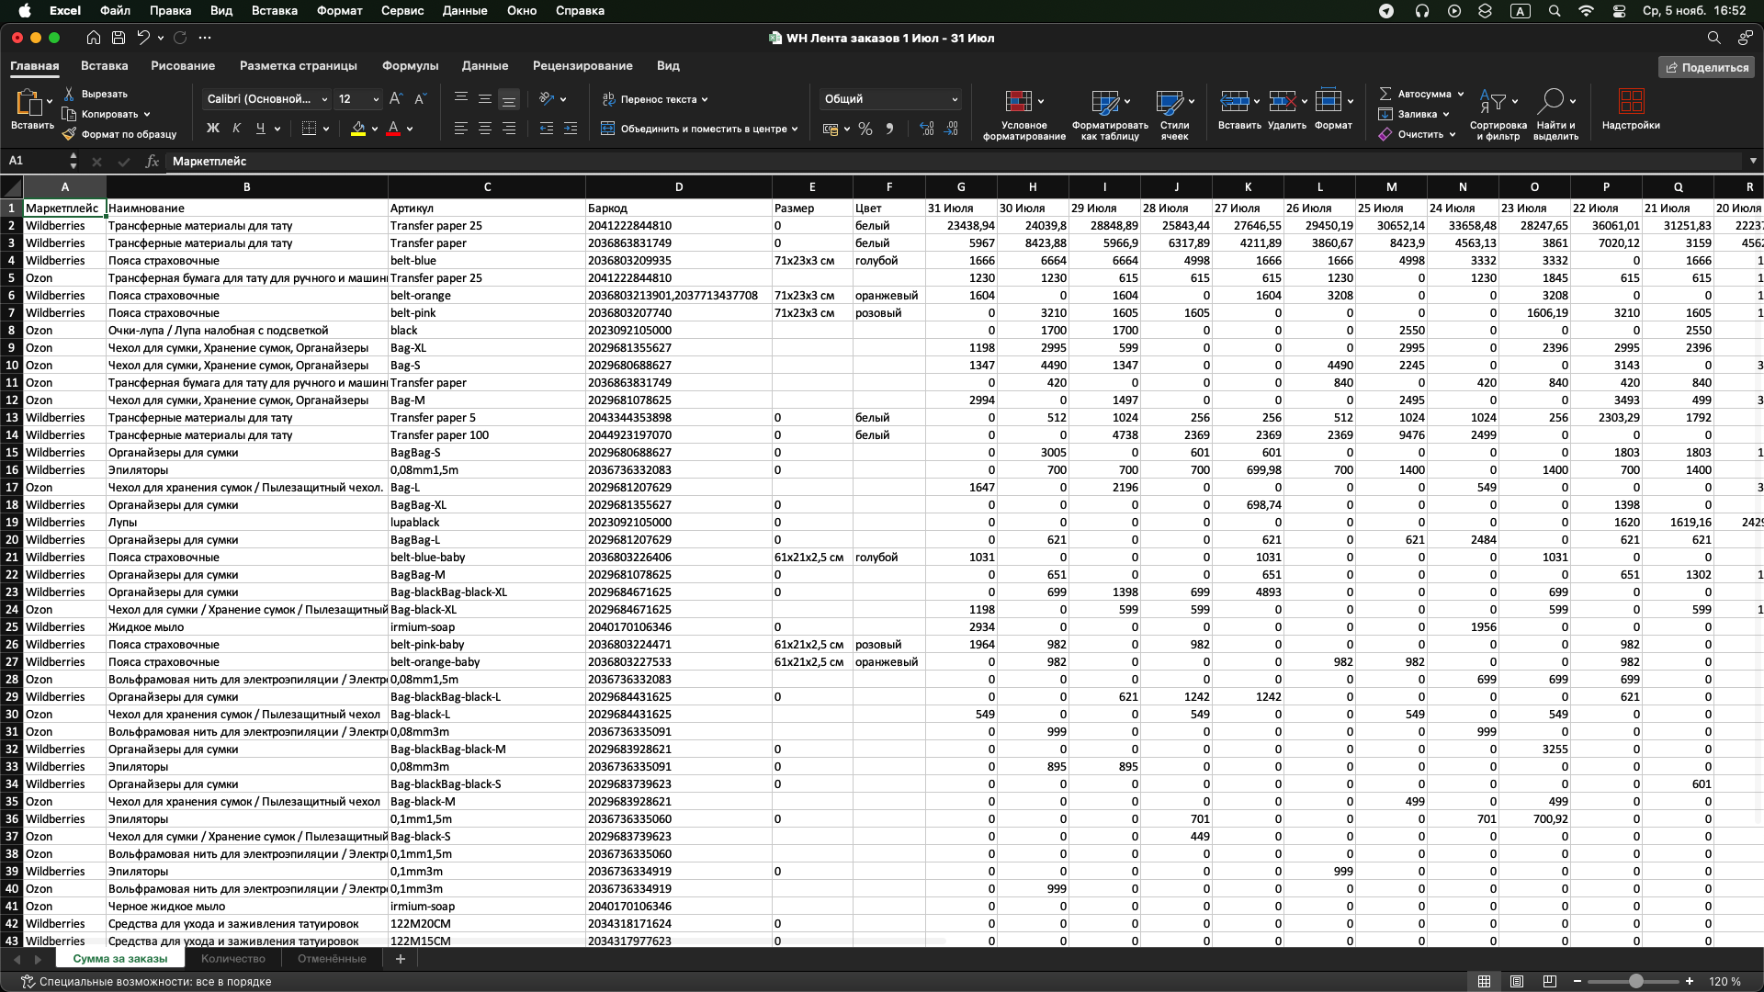Click the yellow fill color swatch
The image size is (1764, 992).
(x=358, y=130)
